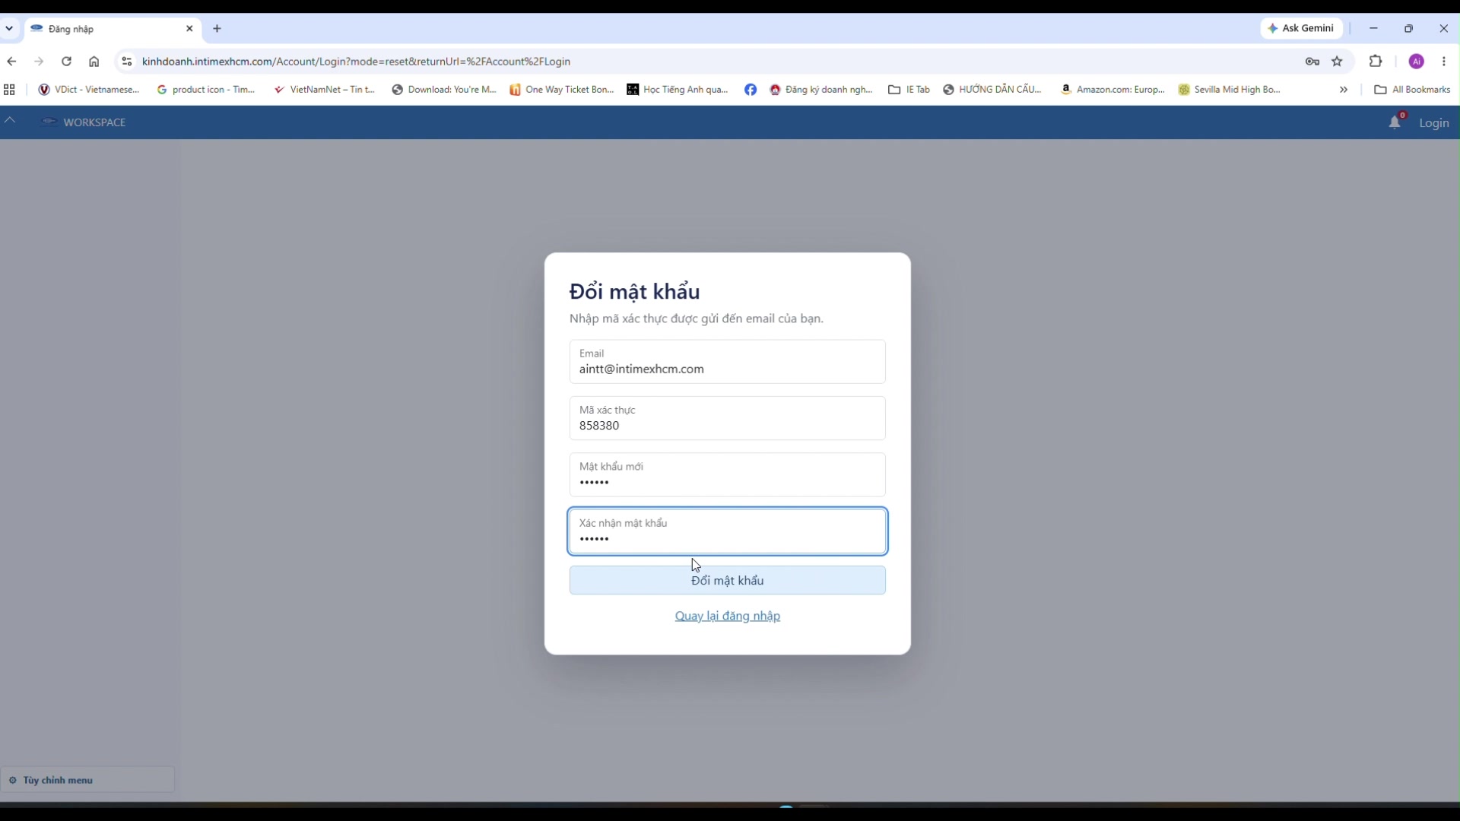Focus the Xác nhận mật khẩu field
Screen dimensions: 1460x821
(728, 531)
